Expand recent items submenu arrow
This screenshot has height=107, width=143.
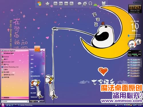(43, 76)
